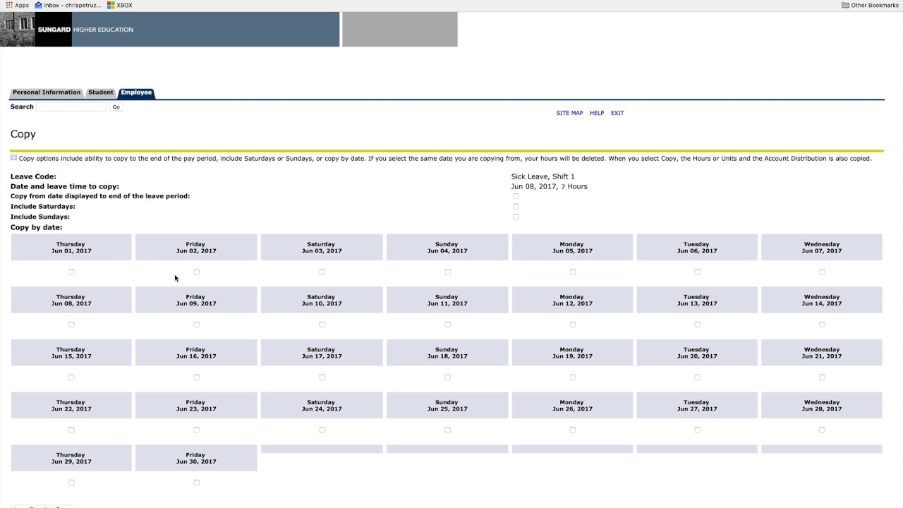903x508 pixels.
Task: Tick the checkbox under Friday Jun 23, 2017
Action: [x=197, y=430]
